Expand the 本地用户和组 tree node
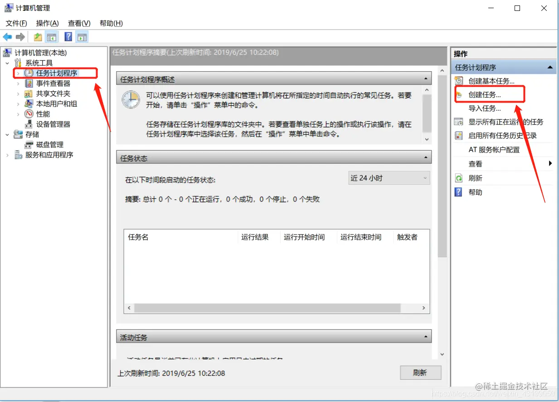This screenshot has width=559, height=402. coord(18,104)
